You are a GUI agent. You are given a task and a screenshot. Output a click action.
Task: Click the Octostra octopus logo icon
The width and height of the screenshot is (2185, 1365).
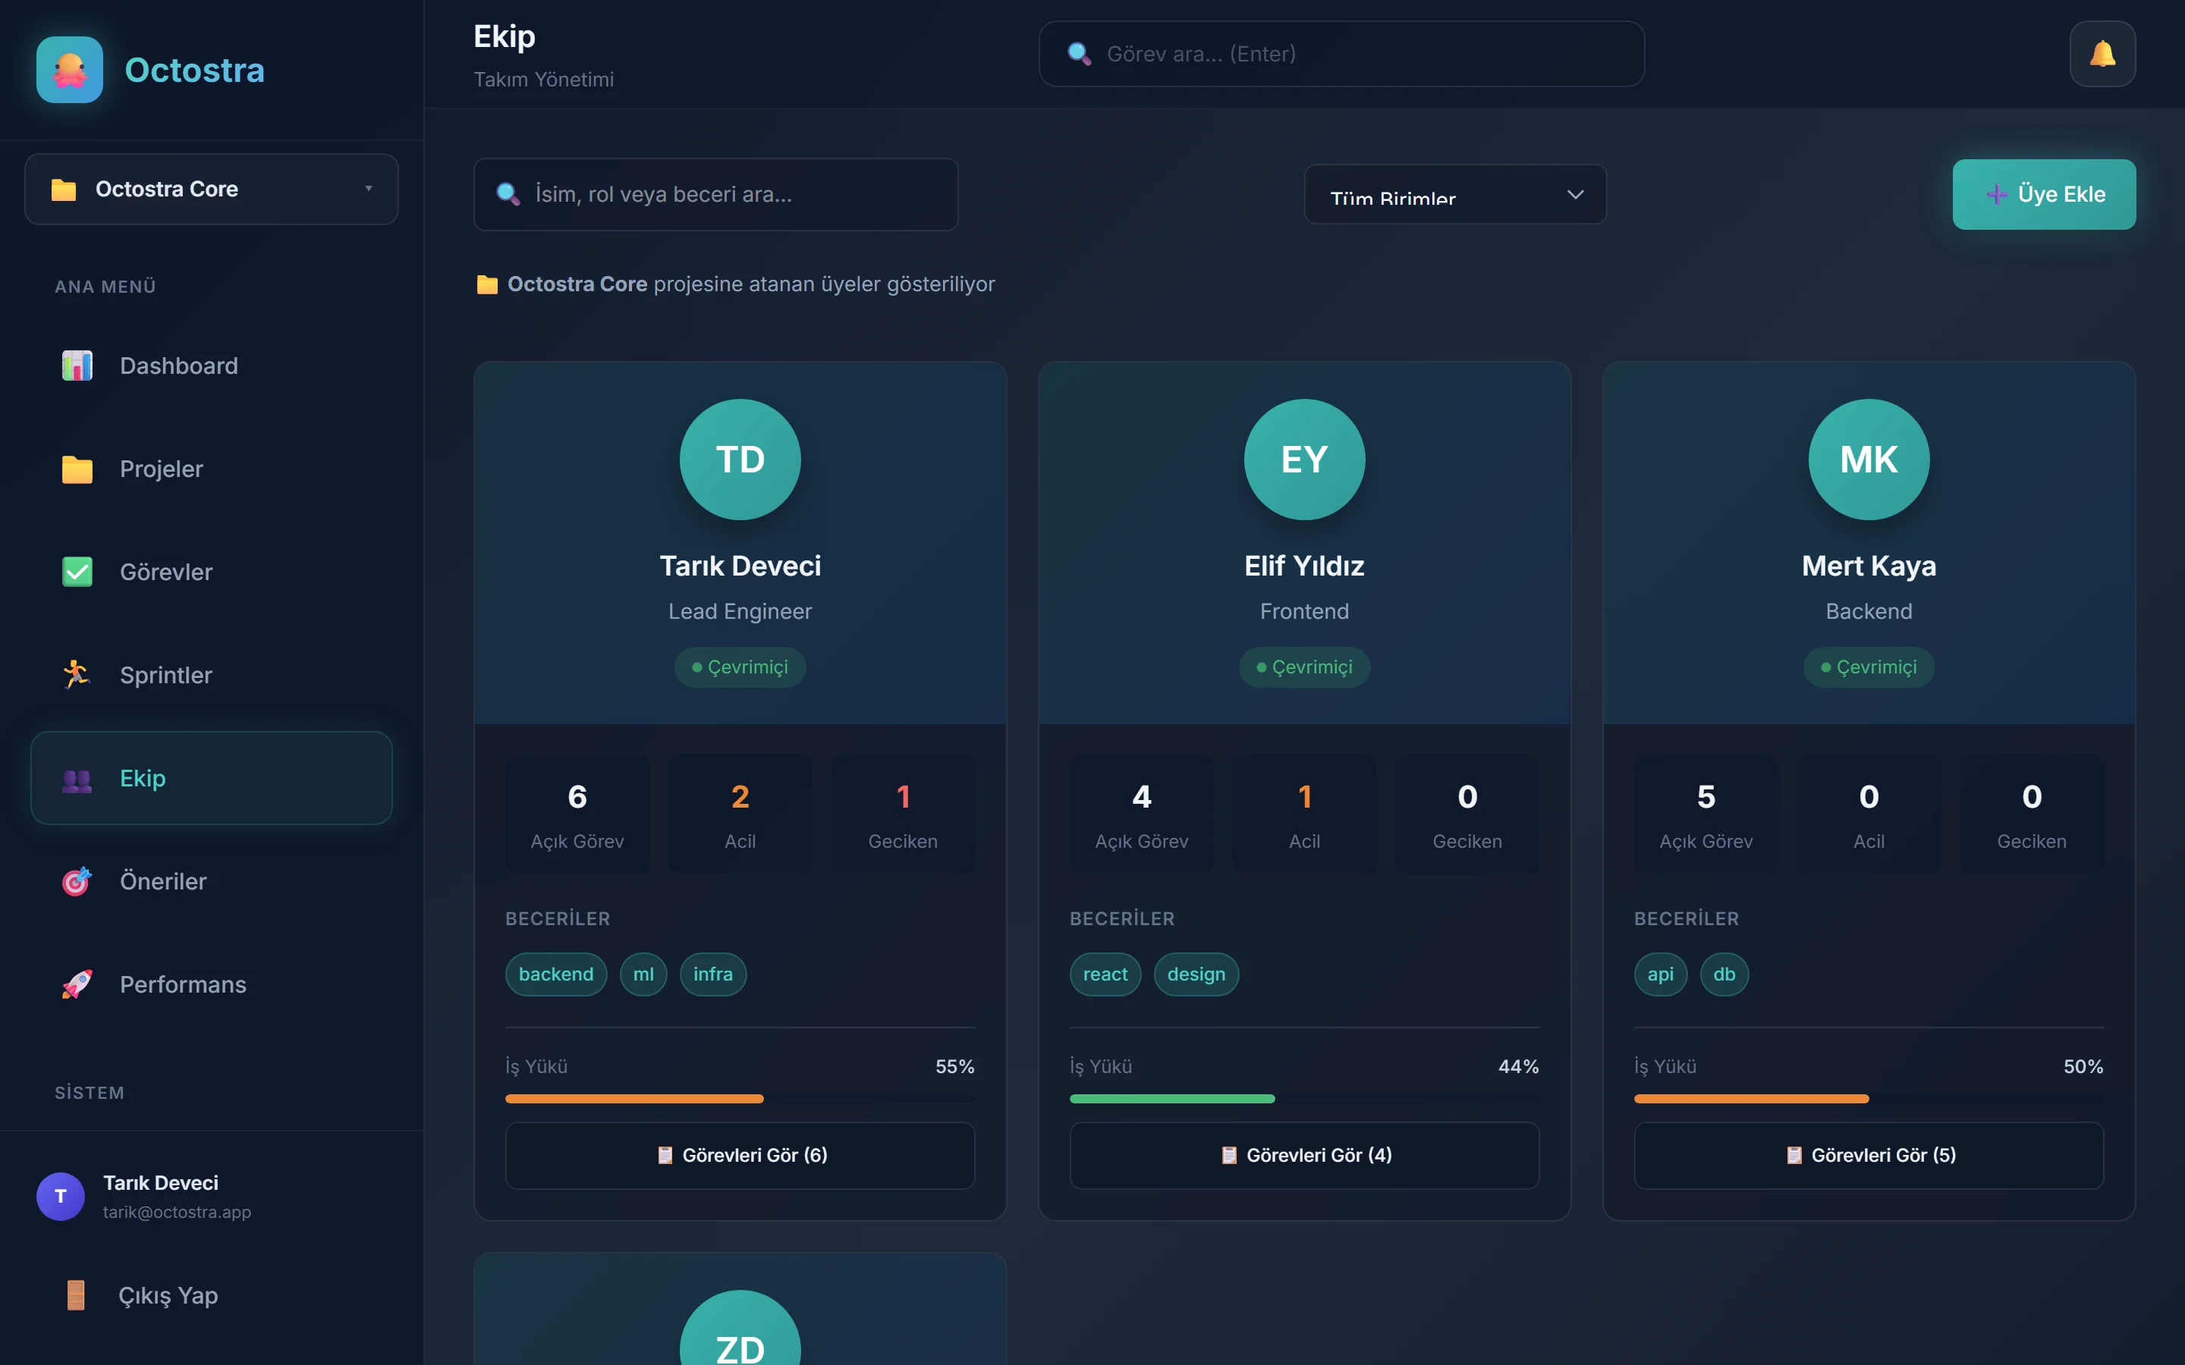[x=70, y=70]
